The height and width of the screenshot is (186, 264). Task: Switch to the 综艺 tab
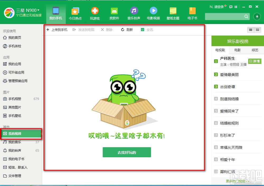(x=255, y=50)
